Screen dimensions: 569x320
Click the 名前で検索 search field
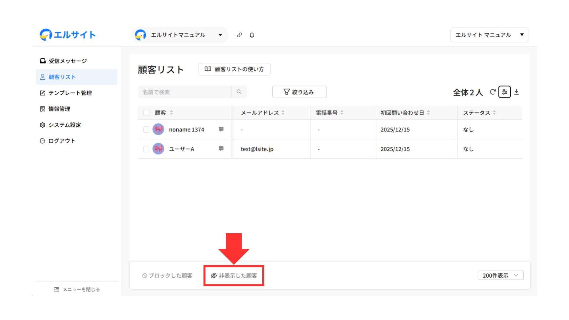tap(184, 92)
